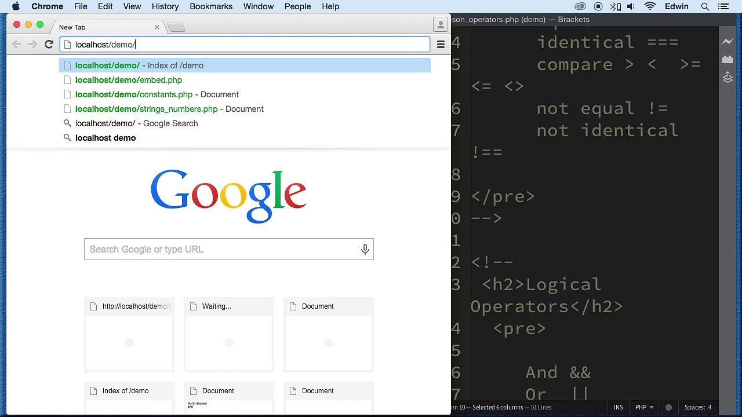Open the http://localhost/demo/ thumbnail
Image resolution: width=742 pixels, height=417 pixels.
pos(129,334)
